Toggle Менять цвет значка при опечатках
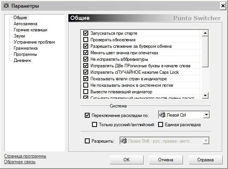The width and height of the screenshot is (228, 169). click(86, 52)
